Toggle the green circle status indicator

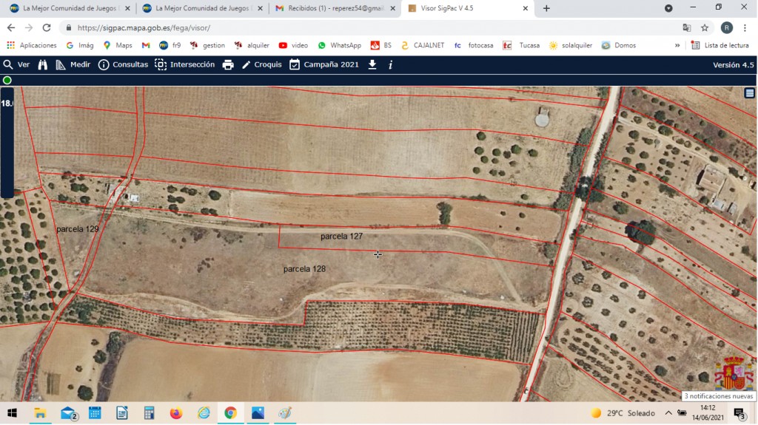pyautogui.click(x=7, y=80)
